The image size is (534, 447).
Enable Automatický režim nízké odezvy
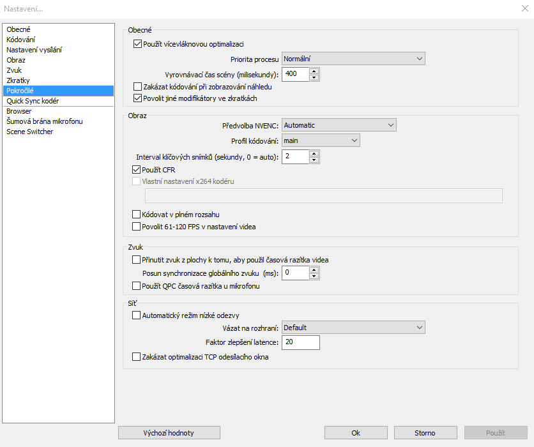point(136,315)
